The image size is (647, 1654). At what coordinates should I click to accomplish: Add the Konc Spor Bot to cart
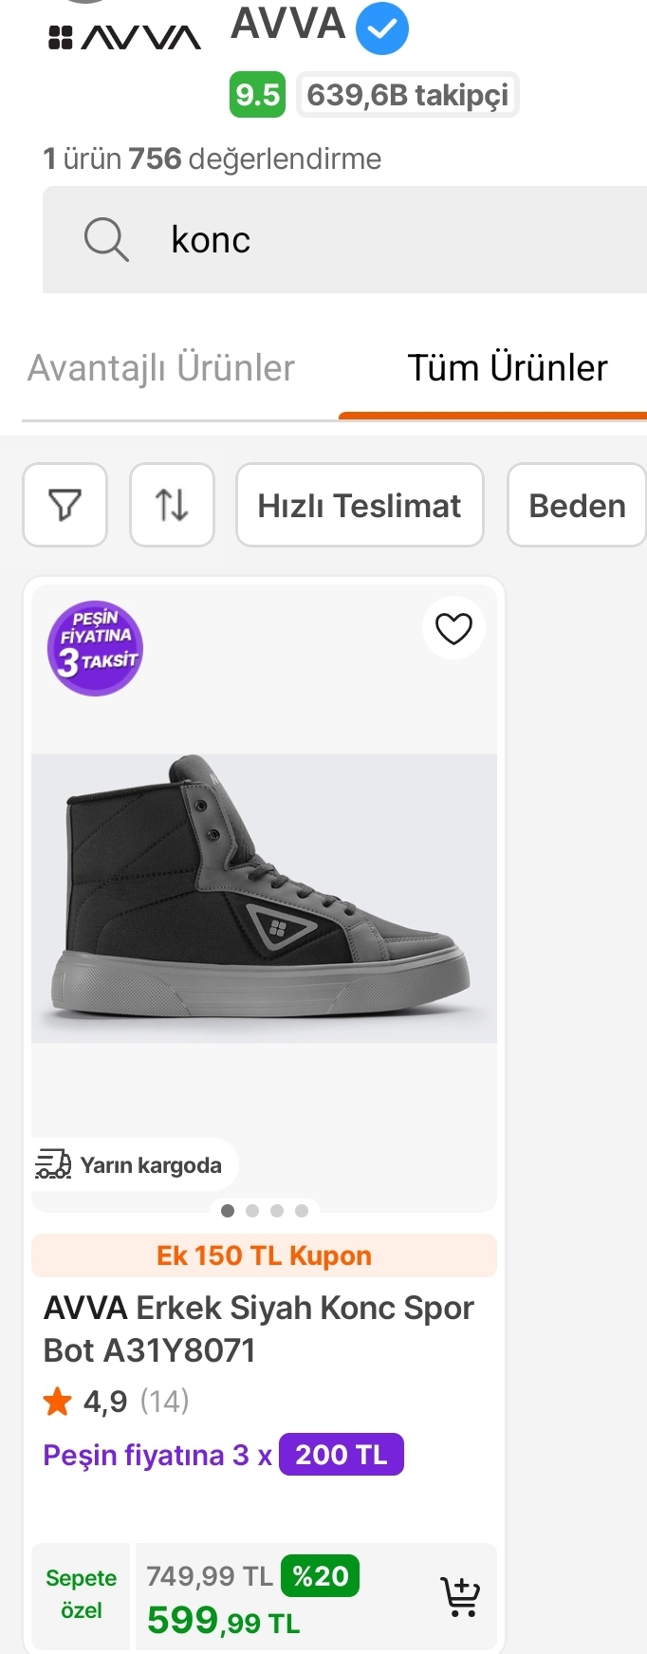click(x=460, y=1596)
